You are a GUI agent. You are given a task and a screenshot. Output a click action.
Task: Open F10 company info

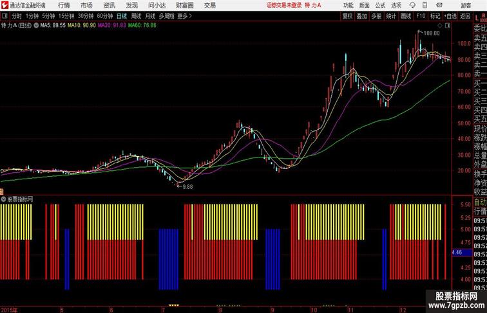point(421,16)
